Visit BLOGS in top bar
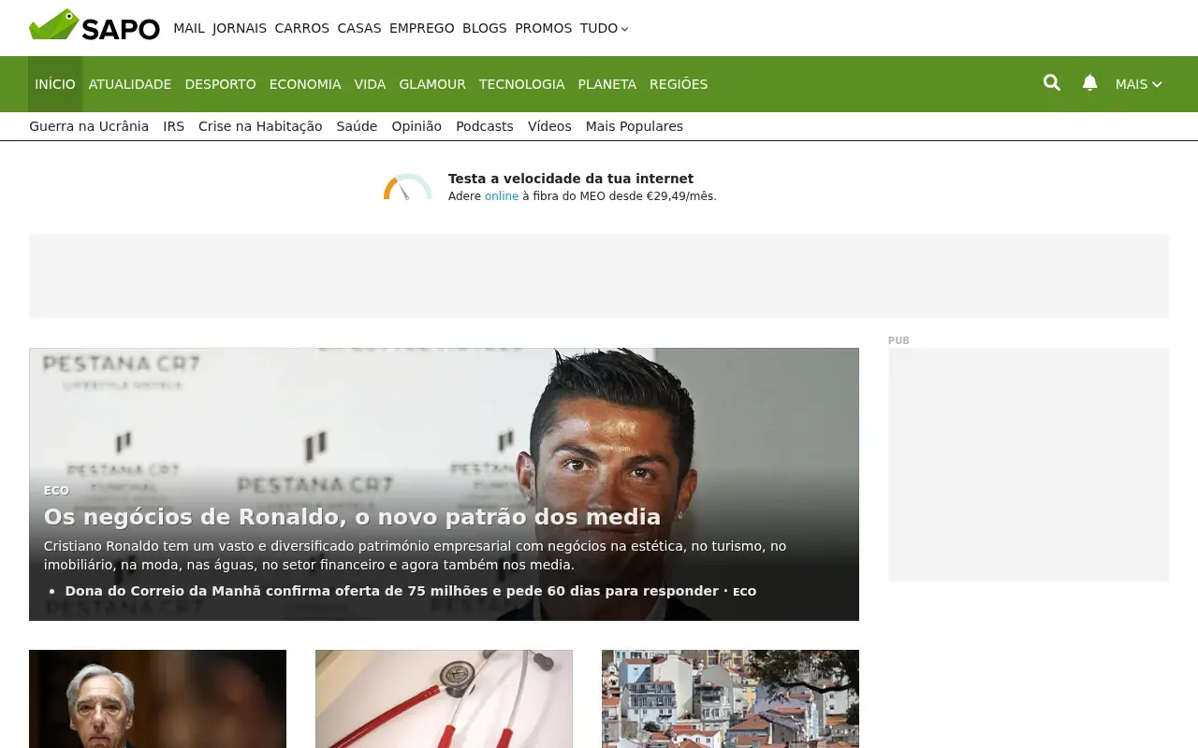Viewport: 1198px width, 748px height. (485, 28)
